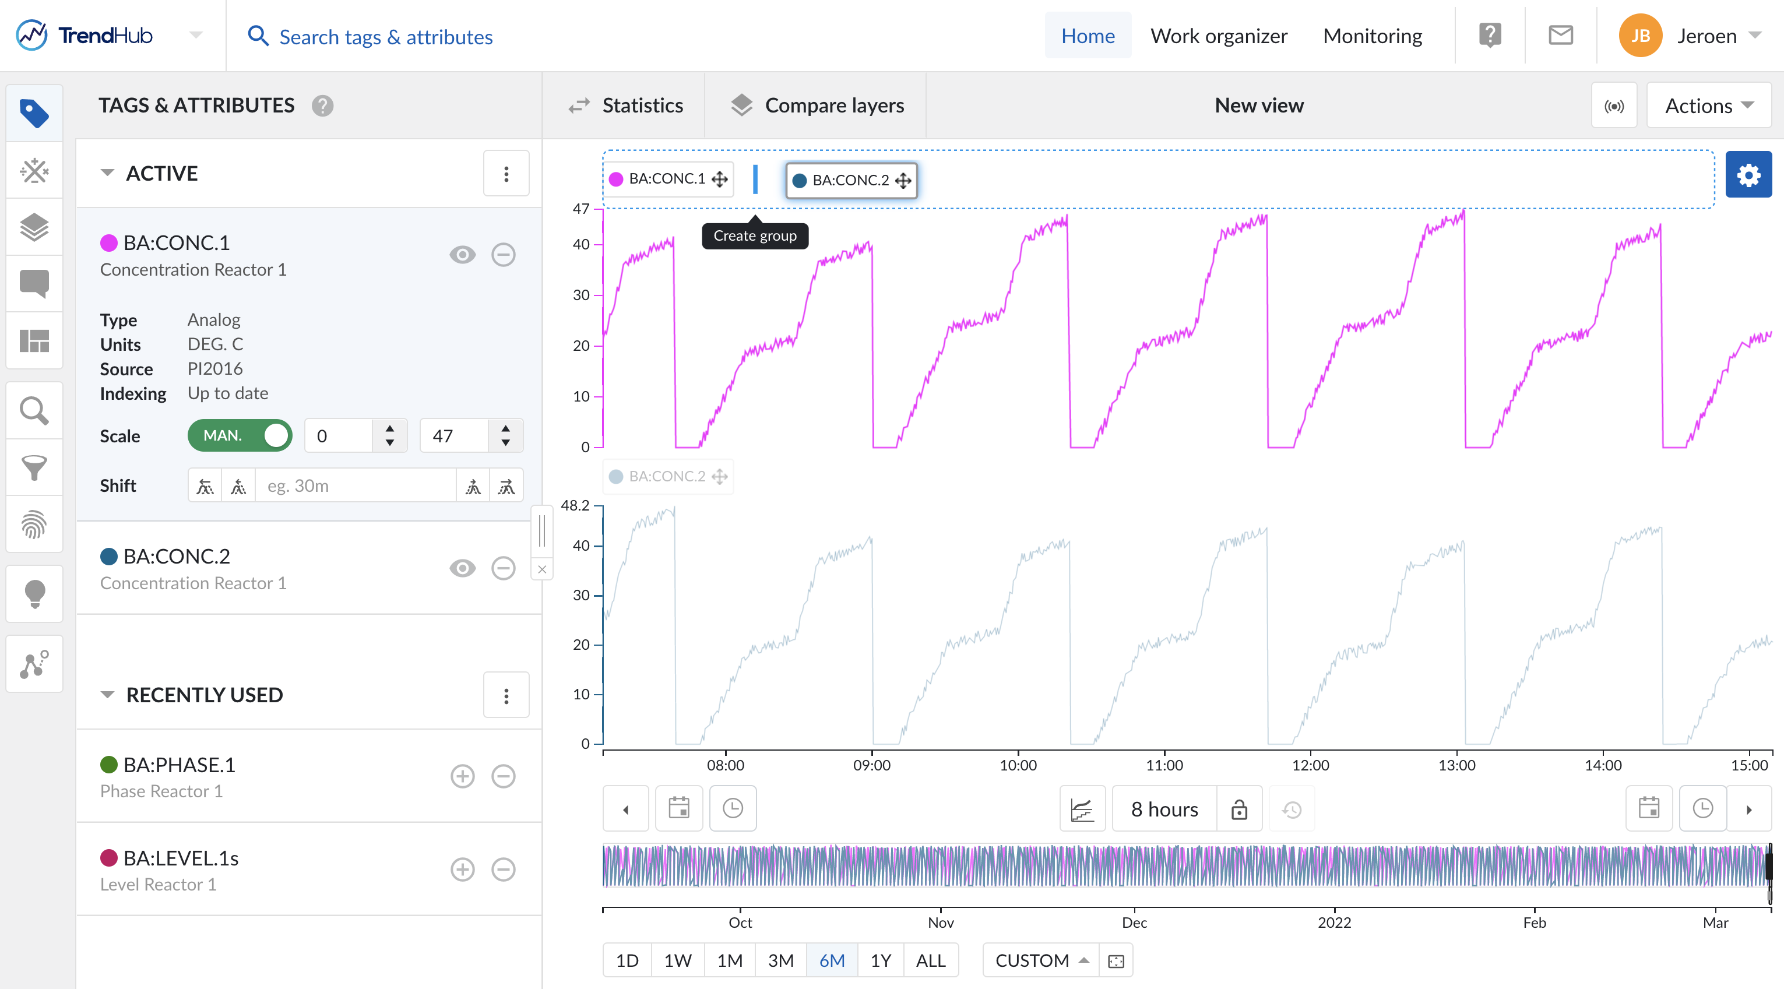
Task: Click the context items speech bubble icon
Action: [34, 283]
